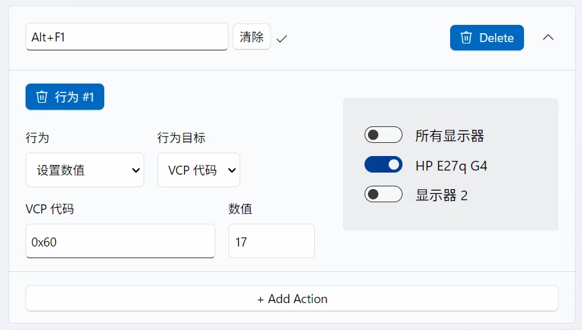Click the trash icon on 行为 #1
The image size is (582, 330).
pyautogui.click(x=41, y=97)
